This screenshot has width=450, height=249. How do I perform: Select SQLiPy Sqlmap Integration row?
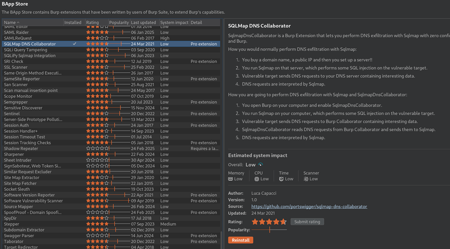(111, 56)
